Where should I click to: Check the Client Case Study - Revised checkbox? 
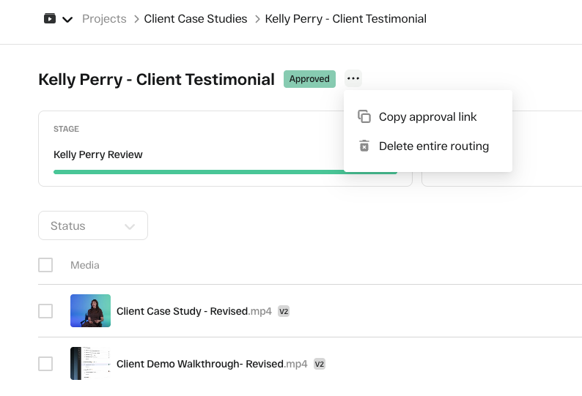point(45,311)
